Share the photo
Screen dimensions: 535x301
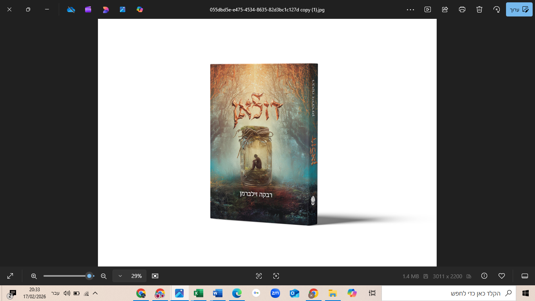pyautogui.click(x=445, y=9)
